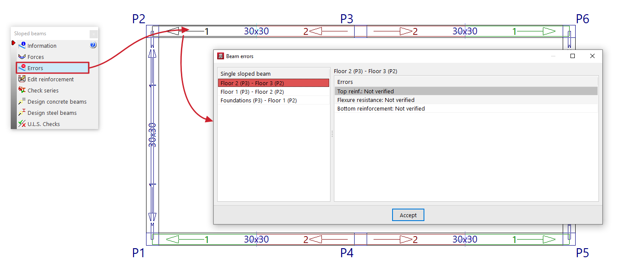Viewport: 617px width, 280px height.
Task: Close the Beam errors window
Action: [x=592, y=56]
